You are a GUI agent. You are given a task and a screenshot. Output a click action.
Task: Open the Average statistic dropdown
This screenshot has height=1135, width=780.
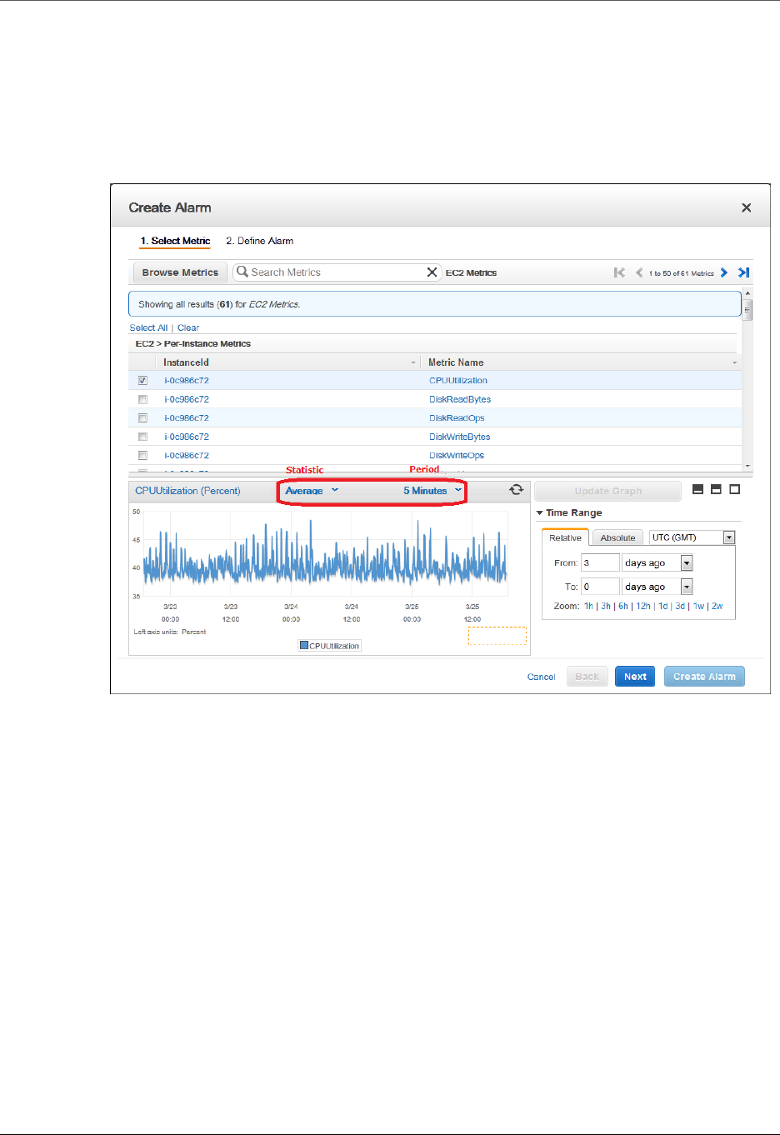tap(312, 491)
